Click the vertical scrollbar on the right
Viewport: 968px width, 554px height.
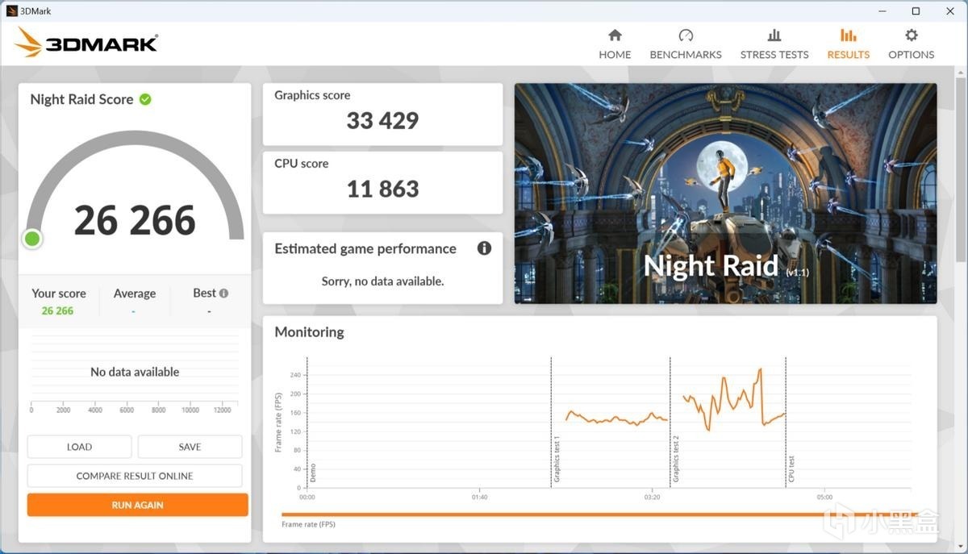[x=960, y=169]
